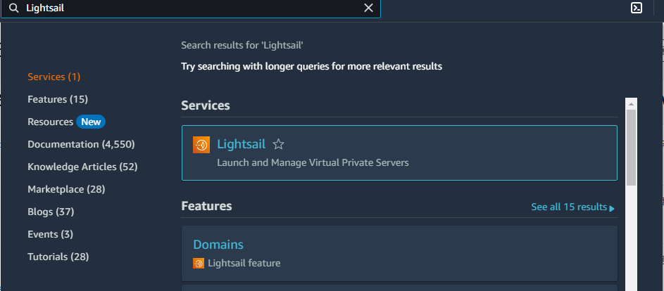The width and height of the screenshot is (664, 291).
Task: Click the Services section heading
Action: (206, 105)
